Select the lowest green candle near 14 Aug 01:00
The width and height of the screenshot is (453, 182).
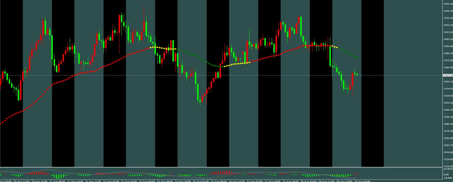point(200,101)
